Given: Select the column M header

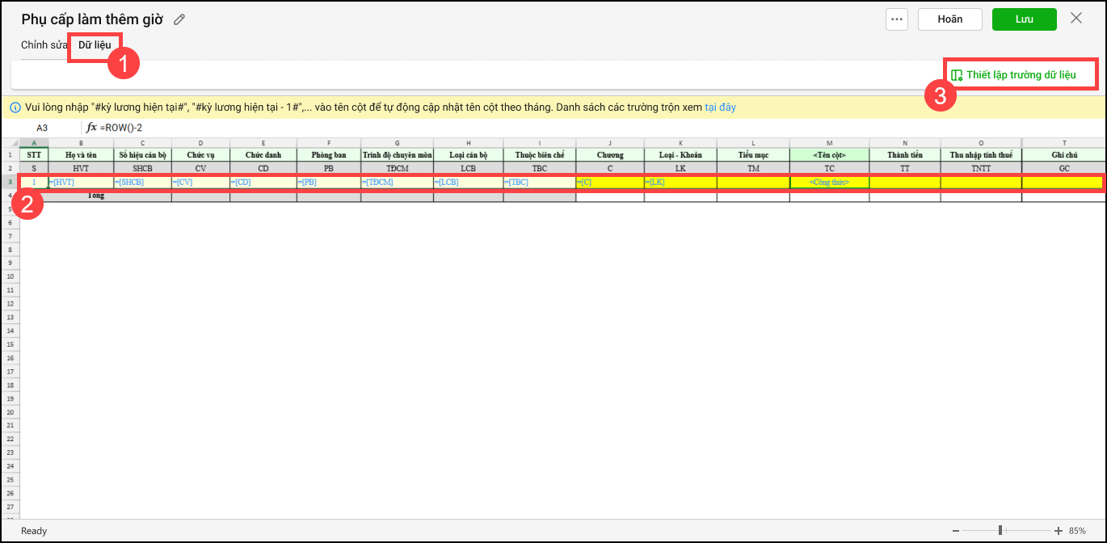Looking at the screenshot, I should (829, 143).
